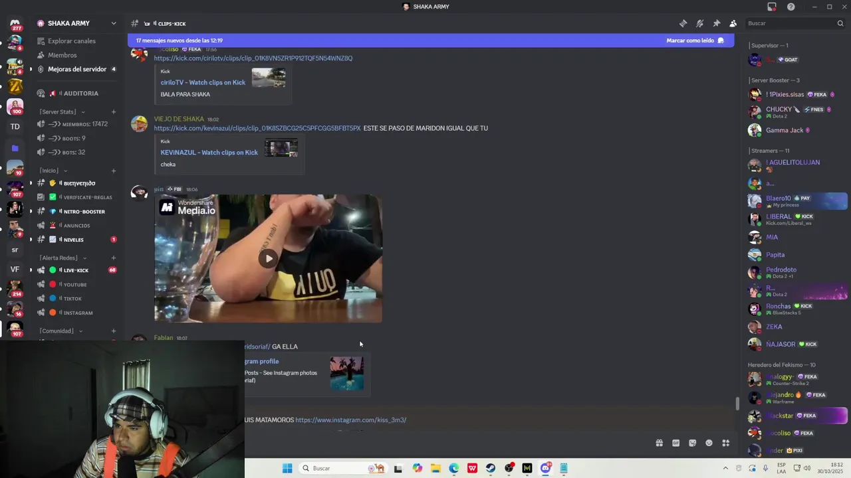Viewport: 851px width, 478px height.
Task: Open the server folder icon in sidebar
Action: point(15,148)
